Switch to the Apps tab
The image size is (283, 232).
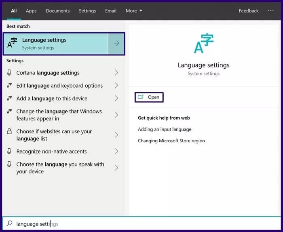click(x=31, y=11)
